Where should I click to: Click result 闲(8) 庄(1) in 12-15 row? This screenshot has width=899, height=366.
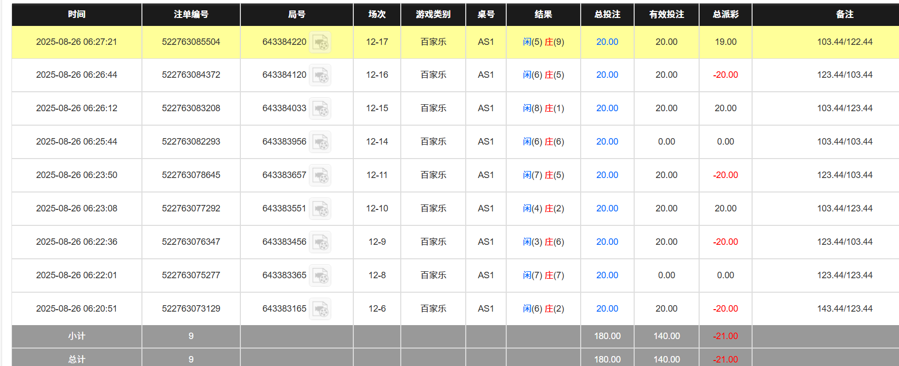[543, 108]
